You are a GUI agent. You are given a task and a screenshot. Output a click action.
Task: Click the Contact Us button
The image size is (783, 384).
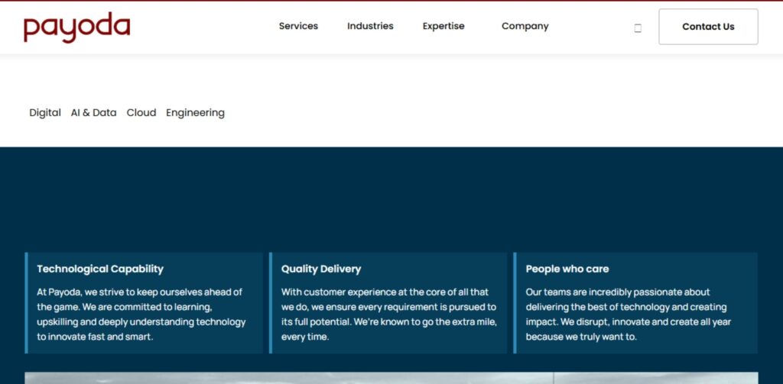[708, 27]
